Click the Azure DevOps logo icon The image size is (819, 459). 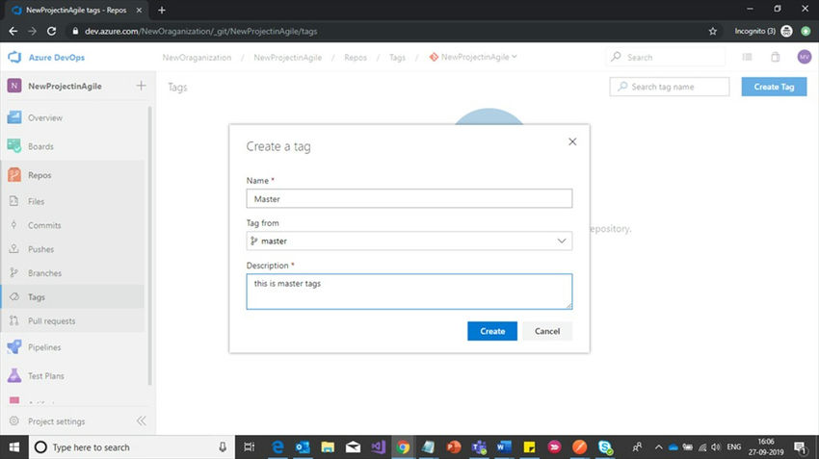point(14,57)
